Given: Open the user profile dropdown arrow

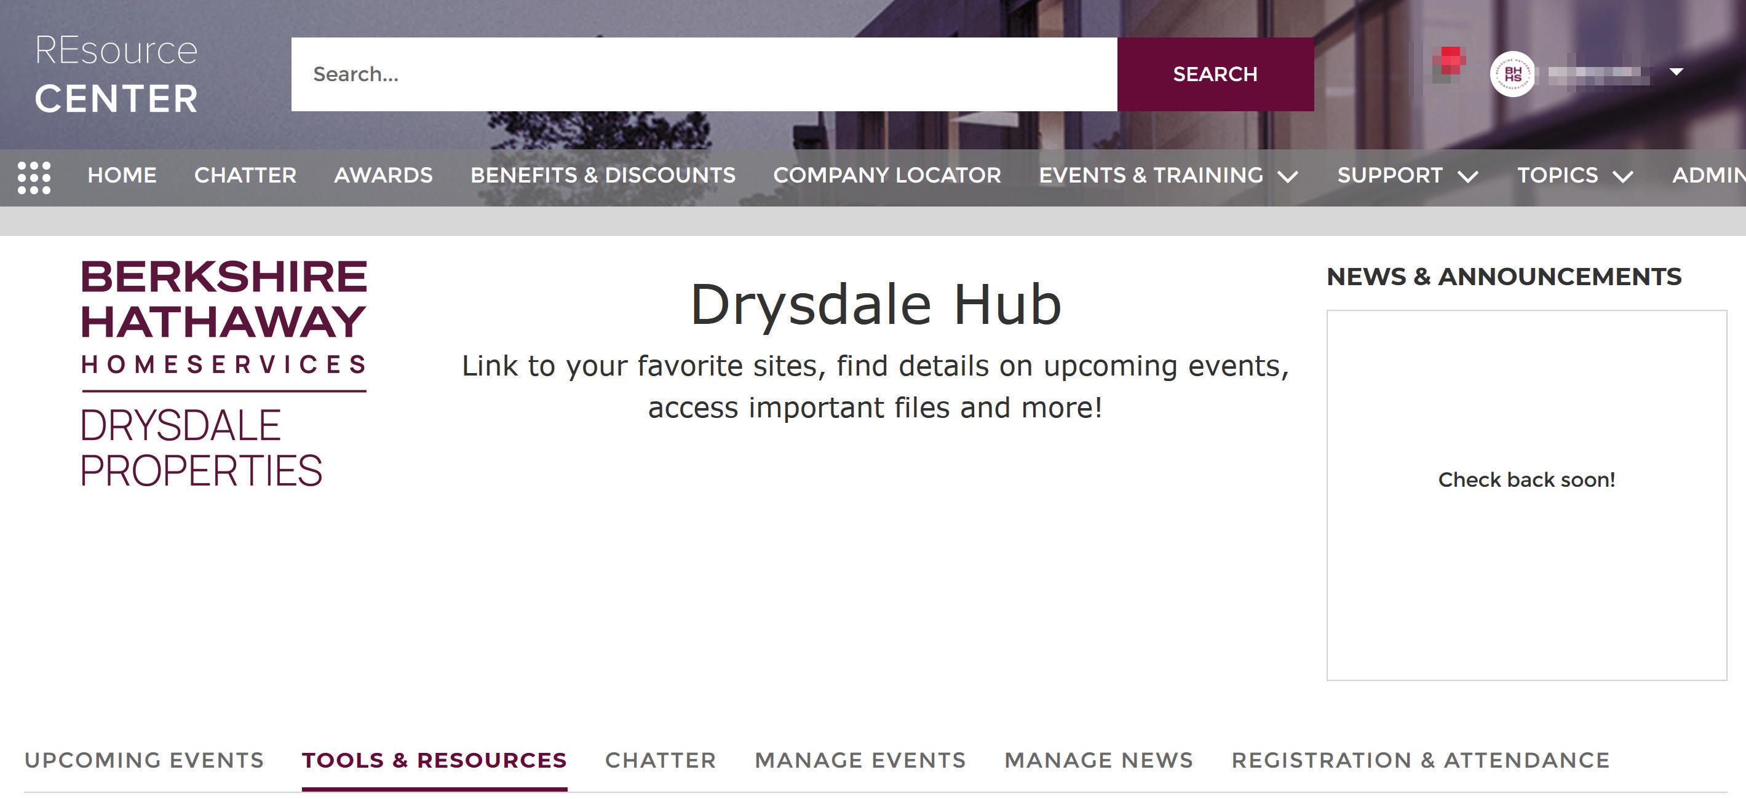Looking at the screenshot, I should point(1676,72).
